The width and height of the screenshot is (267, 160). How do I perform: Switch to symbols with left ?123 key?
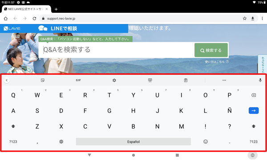(x=13, y=142)
